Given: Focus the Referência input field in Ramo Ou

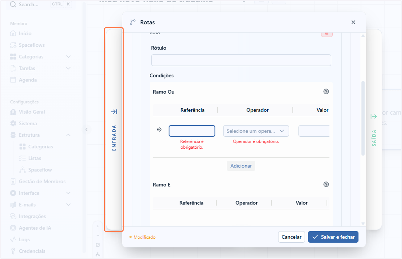Looking at the screenshot, I should coord(192,131).
